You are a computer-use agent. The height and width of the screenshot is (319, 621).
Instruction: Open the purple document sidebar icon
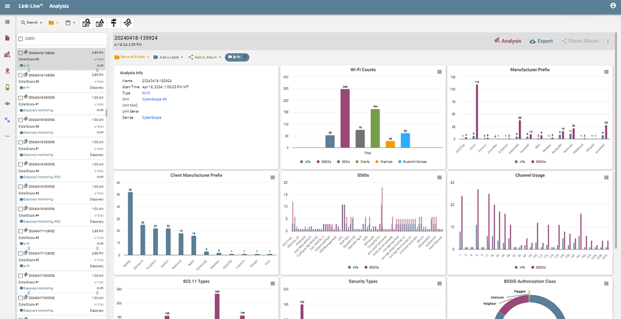[8, 38]
